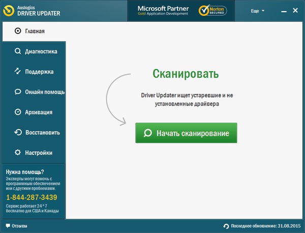Click the Сервис работает 24*7 note
Screen dimensions: 305x233
point(32,208)
